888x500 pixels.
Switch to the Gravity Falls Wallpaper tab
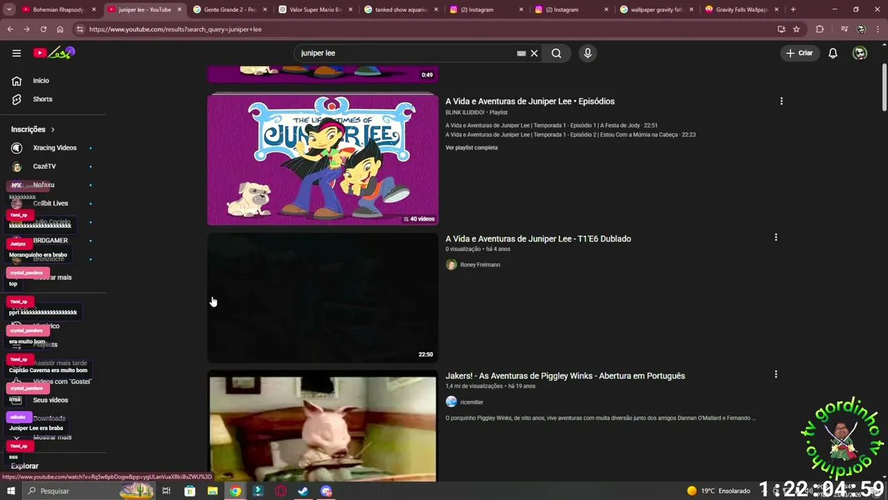click(741, 10)
